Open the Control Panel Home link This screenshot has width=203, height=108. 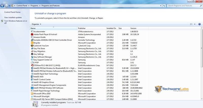pos(12,12)
